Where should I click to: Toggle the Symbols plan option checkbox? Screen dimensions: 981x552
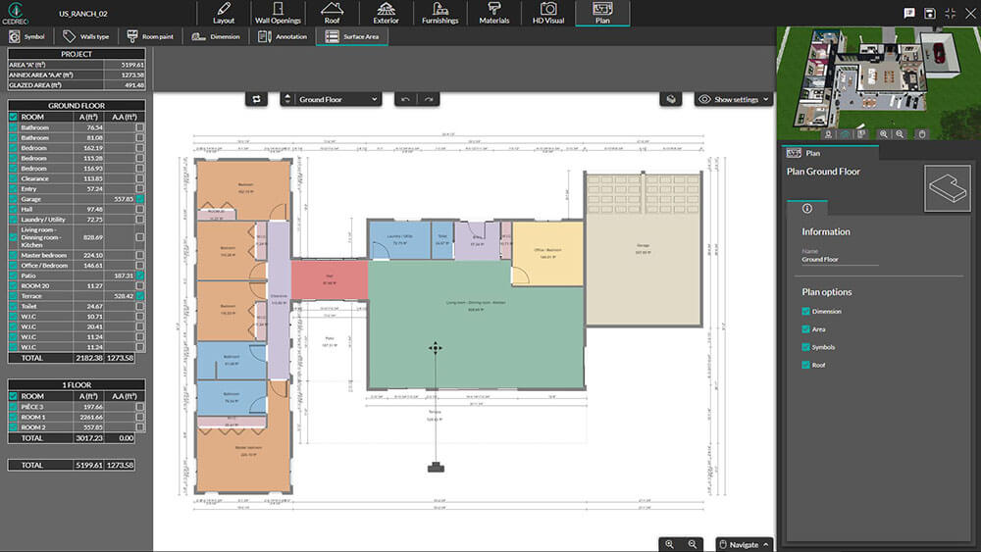(x=806, y=347)
